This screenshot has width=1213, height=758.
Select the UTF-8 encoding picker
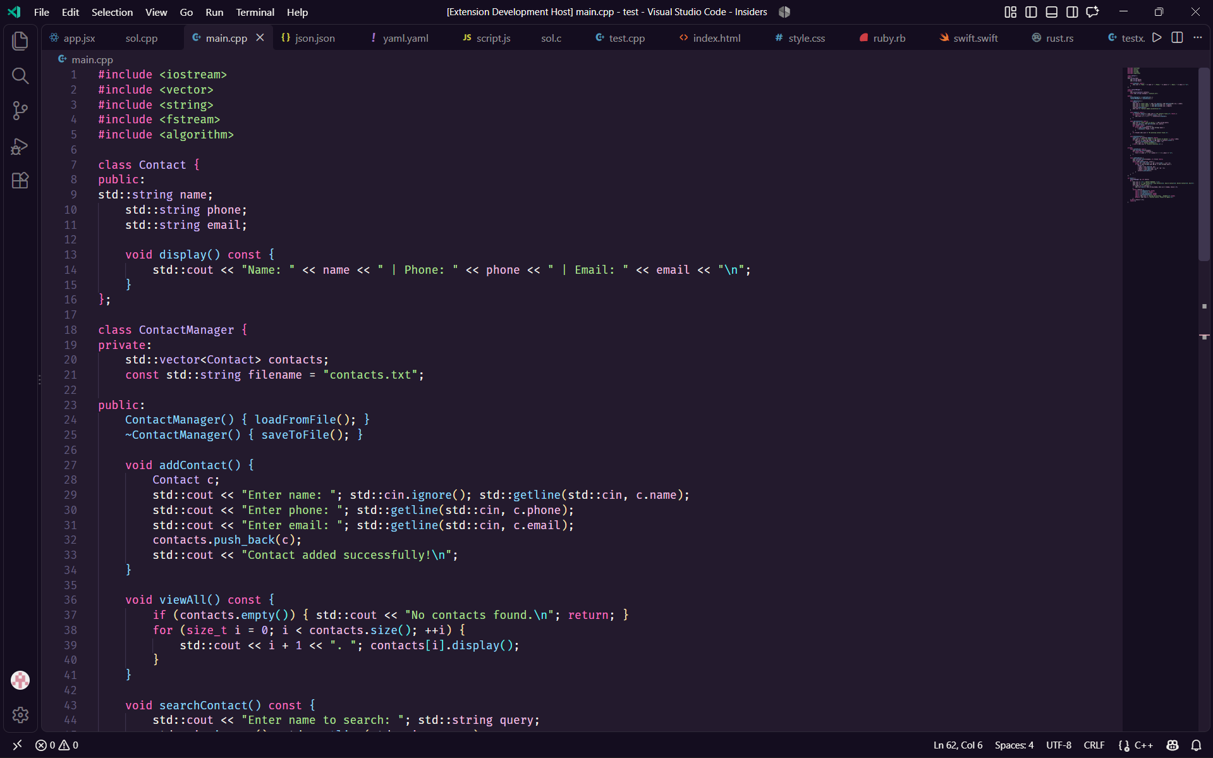point(1059,745)
